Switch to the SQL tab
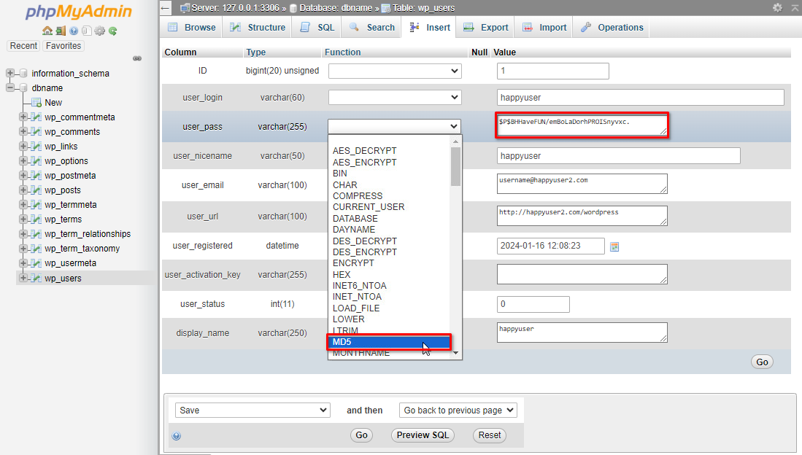 [317, 27]
